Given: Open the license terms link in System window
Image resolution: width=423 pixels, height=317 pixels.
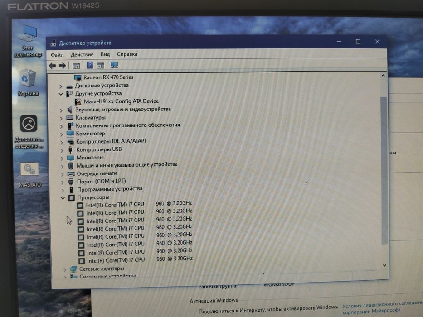Looking at the screenshot, I should point(383,308).
